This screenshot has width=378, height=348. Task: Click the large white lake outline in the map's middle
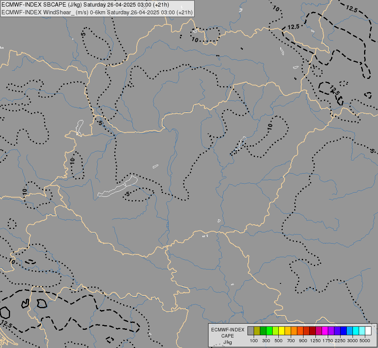[x=118, y=187]
